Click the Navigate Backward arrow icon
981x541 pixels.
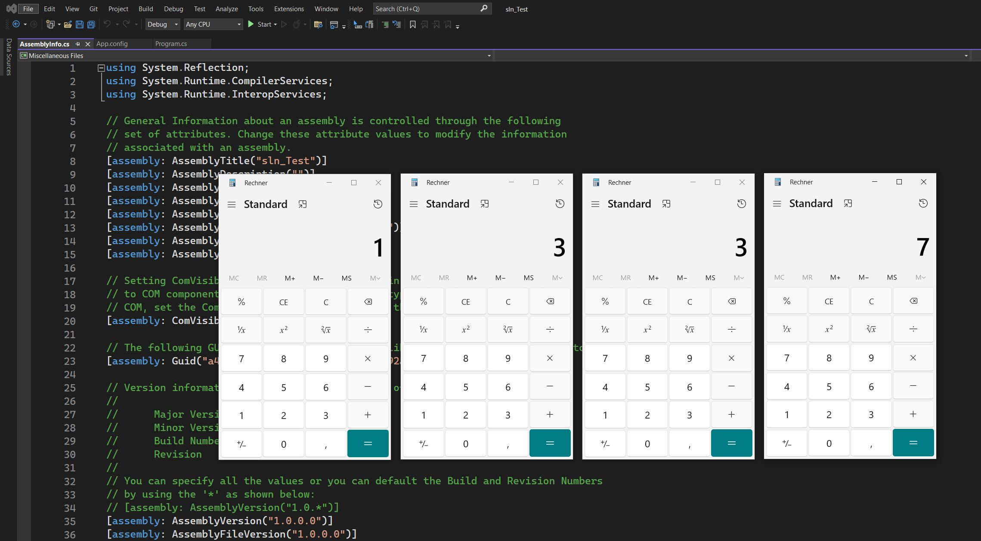click(16, 24)
